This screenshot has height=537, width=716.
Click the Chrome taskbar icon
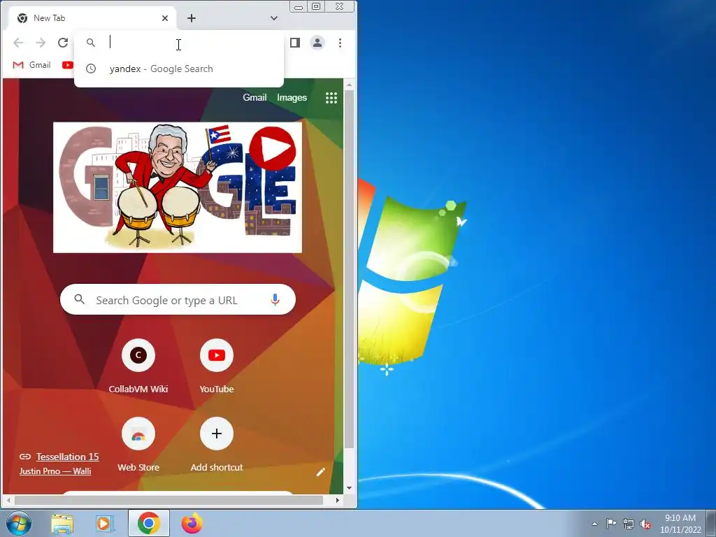pos(149,523)
